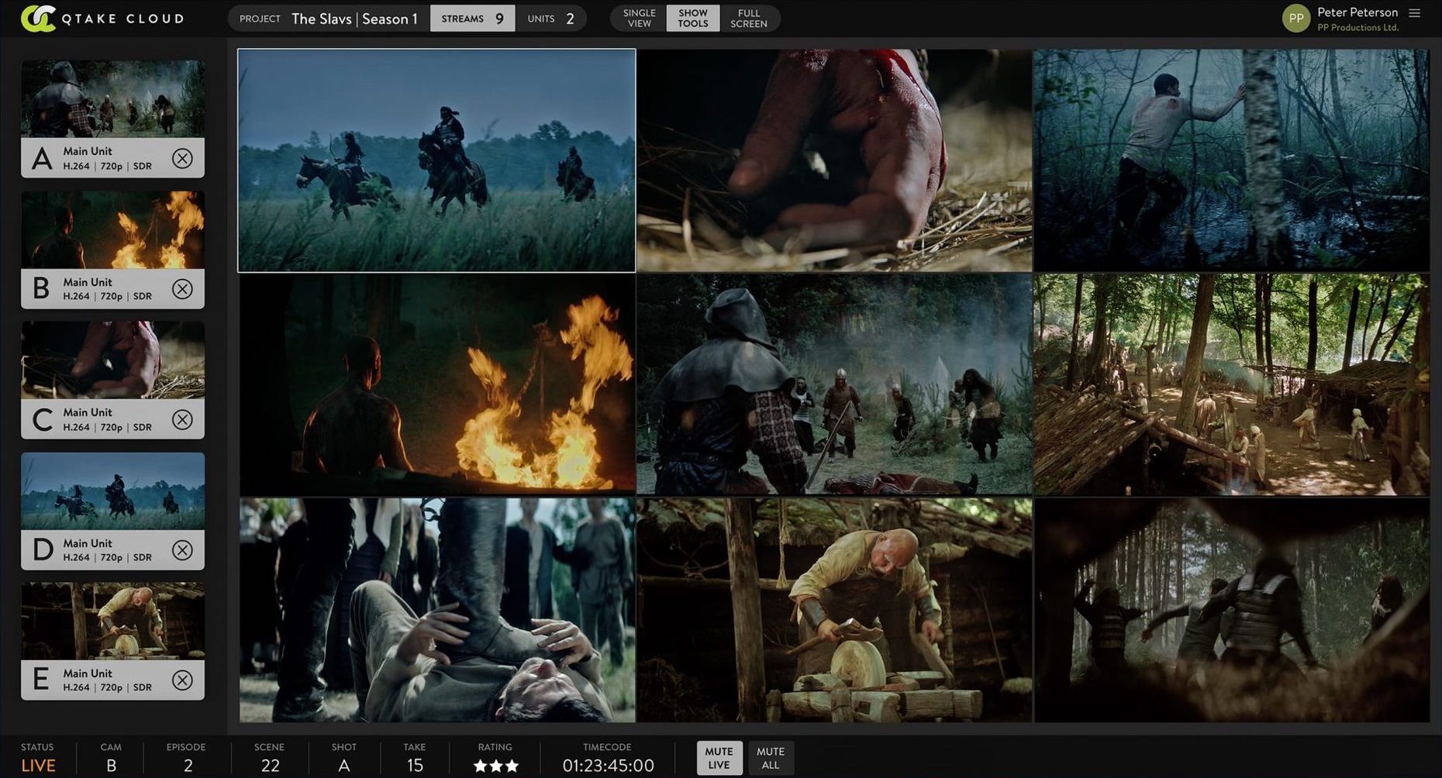Toggle Mute All audio
1442x778 pixels.
point(770,758)
